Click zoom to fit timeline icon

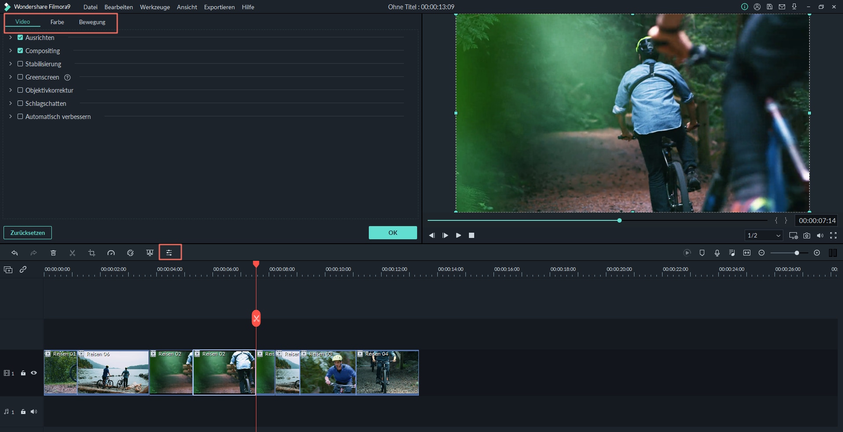click(x=747, y=253)
